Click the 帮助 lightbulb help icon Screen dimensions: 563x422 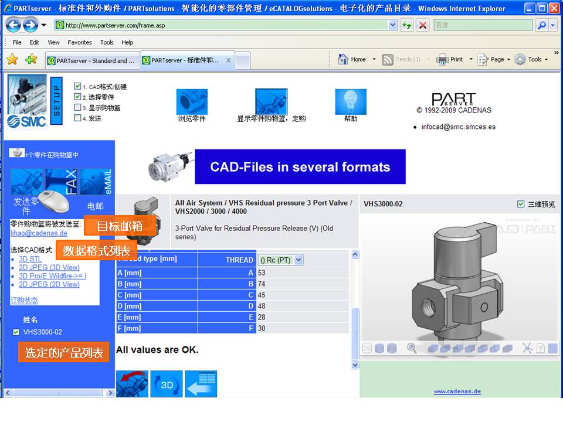tap(351, 101)
